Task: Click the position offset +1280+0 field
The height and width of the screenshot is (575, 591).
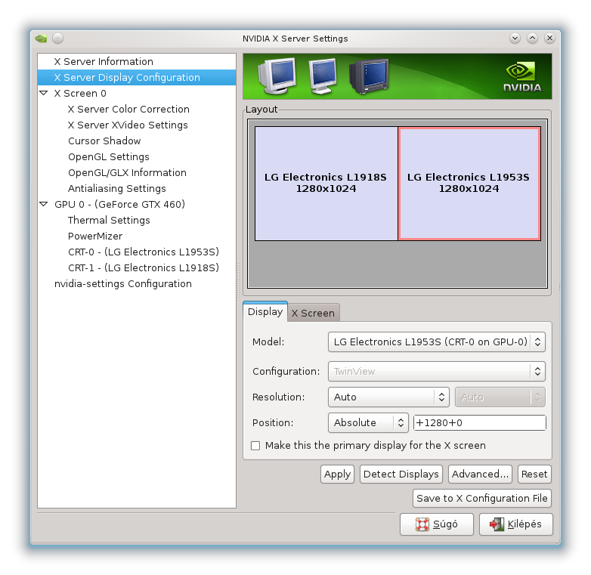Action: [x=480, y=423]
